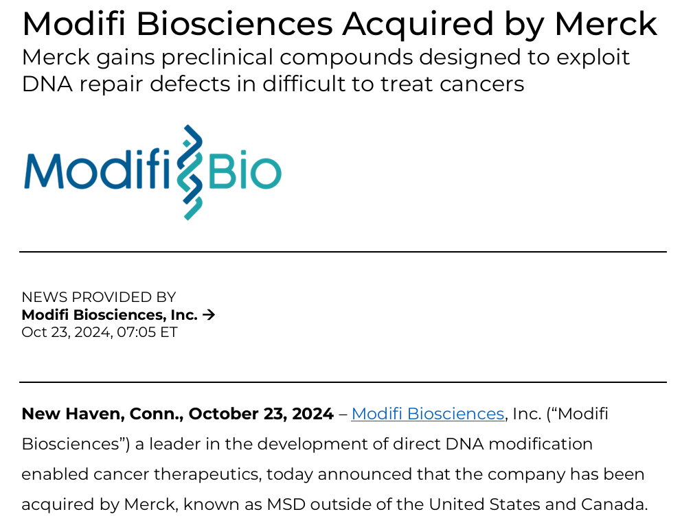The height and width of the screenshot is (525, 682).
Task: Open the bold Modifi Biosciences, Inc. provider link
Action: coord(110,315)
